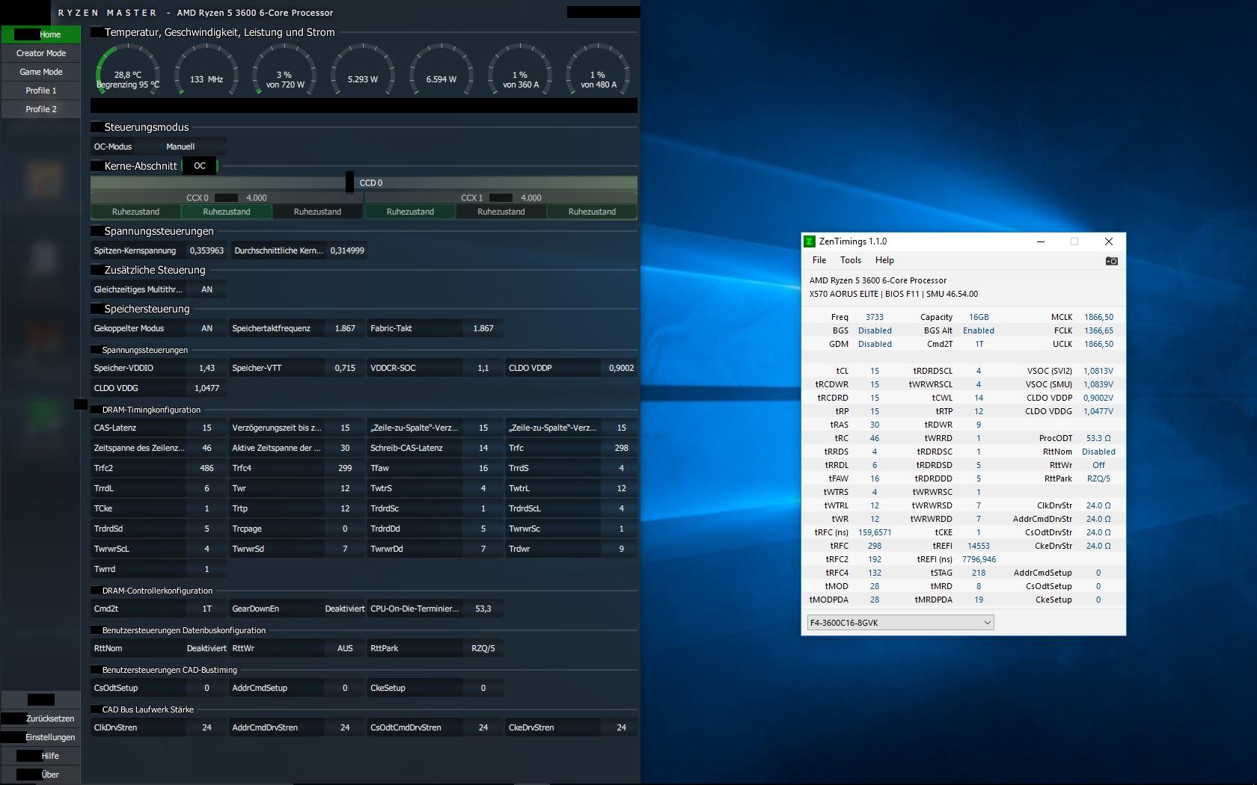This screenshot has width=1257, height=785.
Task: Click the Trfc2 value 486
Action: point(207,468)
